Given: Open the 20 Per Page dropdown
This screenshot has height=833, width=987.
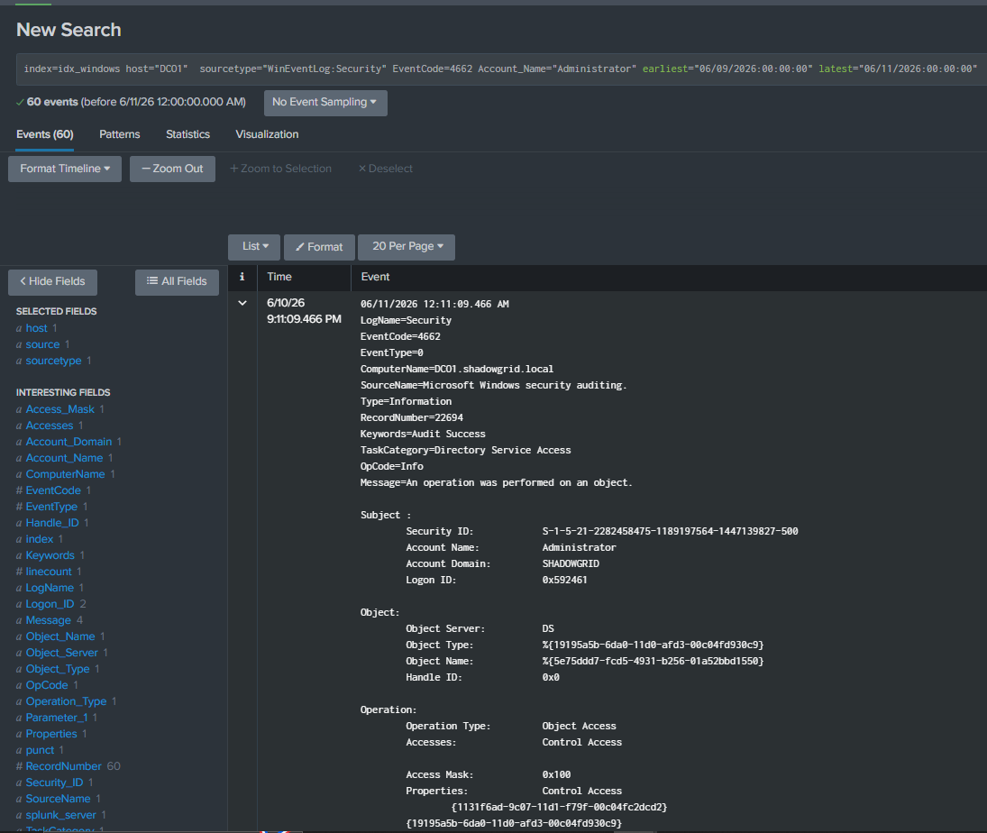Looking at the screenshot, I should (407, 247).
